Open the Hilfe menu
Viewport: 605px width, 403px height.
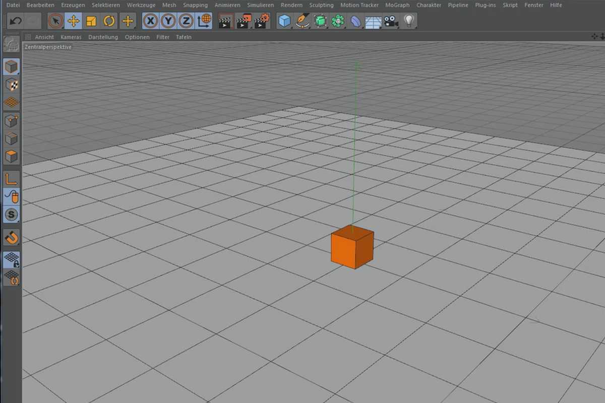(556, 5)
